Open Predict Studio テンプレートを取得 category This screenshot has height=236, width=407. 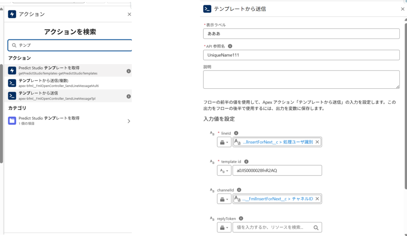pyautogui.click(x=68, y=121)
